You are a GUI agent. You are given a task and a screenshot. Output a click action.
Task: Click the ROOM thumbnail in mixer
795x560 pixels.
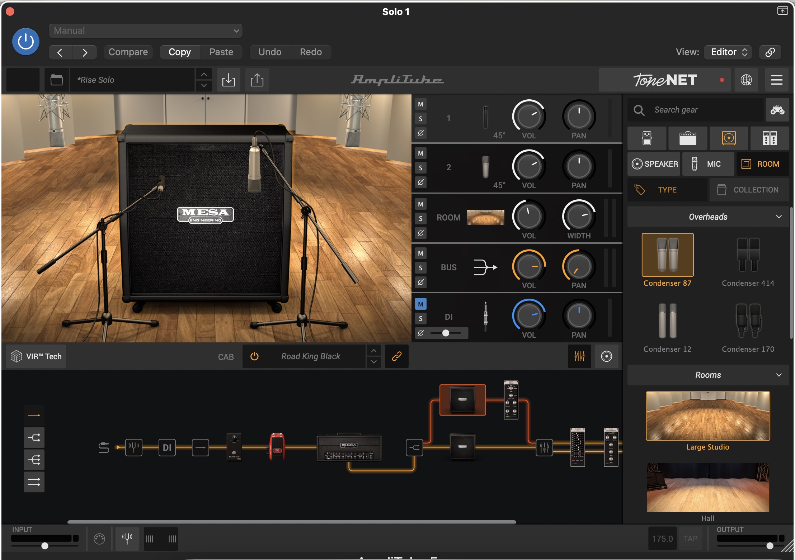[x=485, y=218]
